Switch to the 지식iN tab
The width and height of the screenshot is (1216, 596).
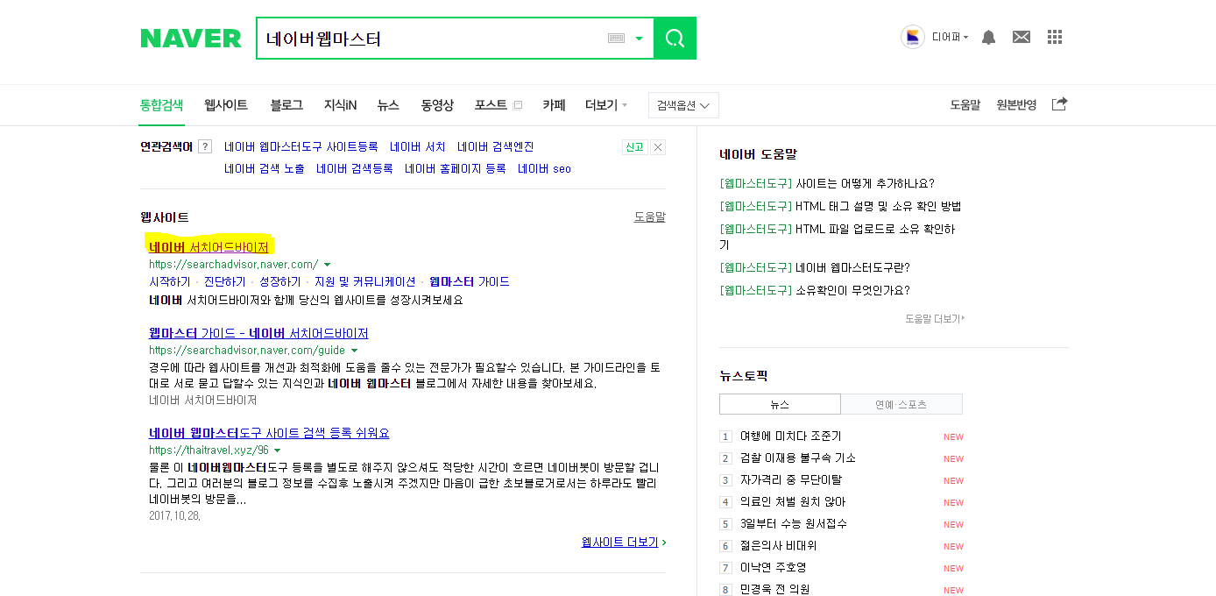click(x=340, y=105)
